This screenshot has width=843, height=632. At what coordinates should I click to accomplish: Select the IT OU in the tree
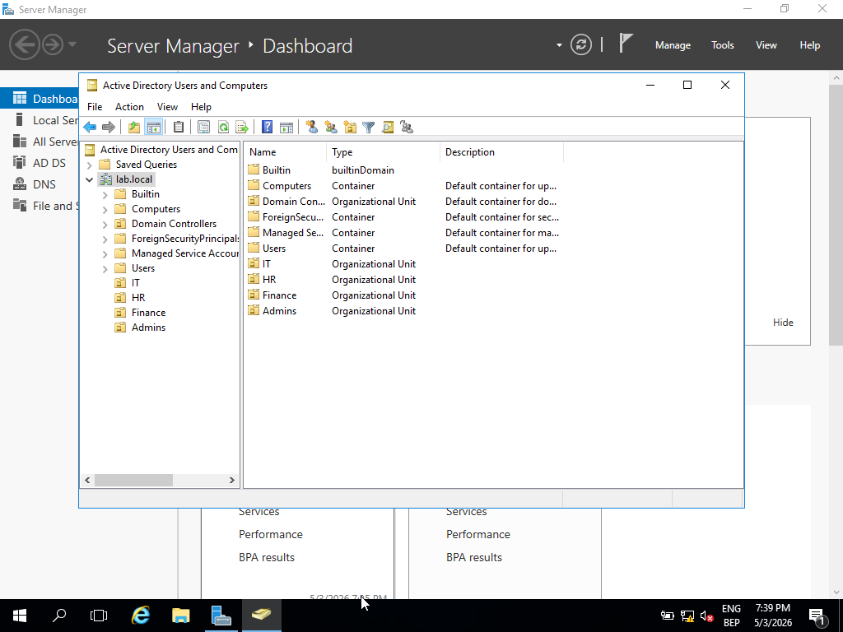pos(136,283)
